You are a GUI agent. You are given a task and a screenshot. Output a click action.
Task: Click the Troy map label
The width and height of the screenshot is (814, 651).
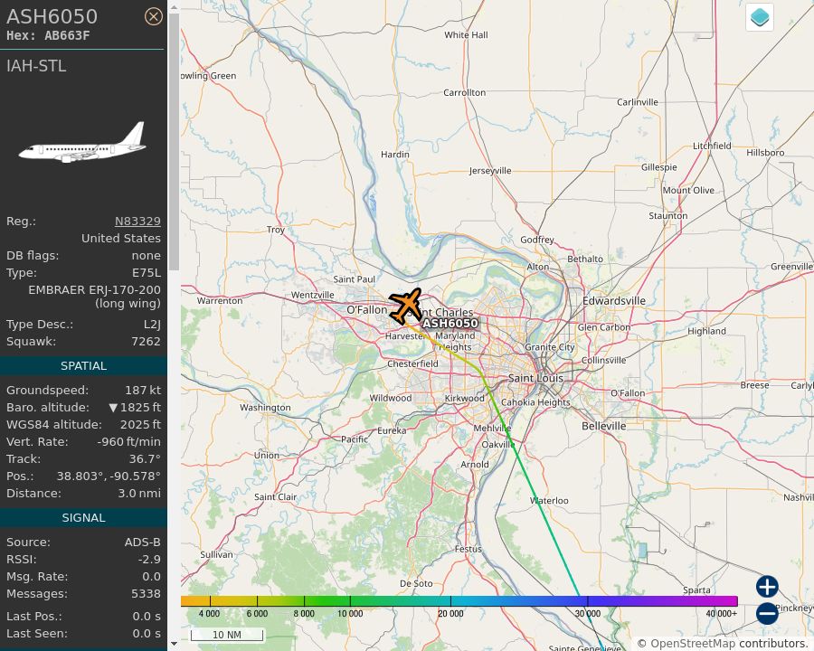(276, 230)
